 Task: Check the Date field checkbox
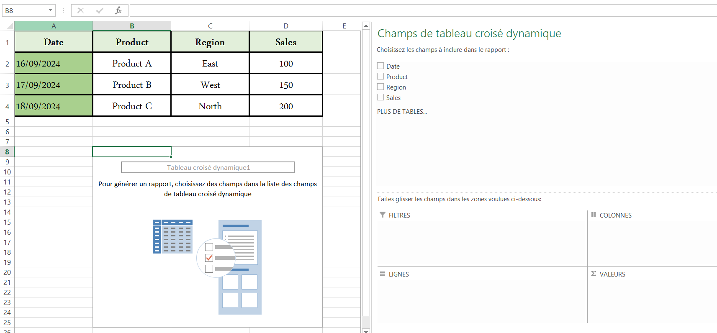click(x=380, y=66)
